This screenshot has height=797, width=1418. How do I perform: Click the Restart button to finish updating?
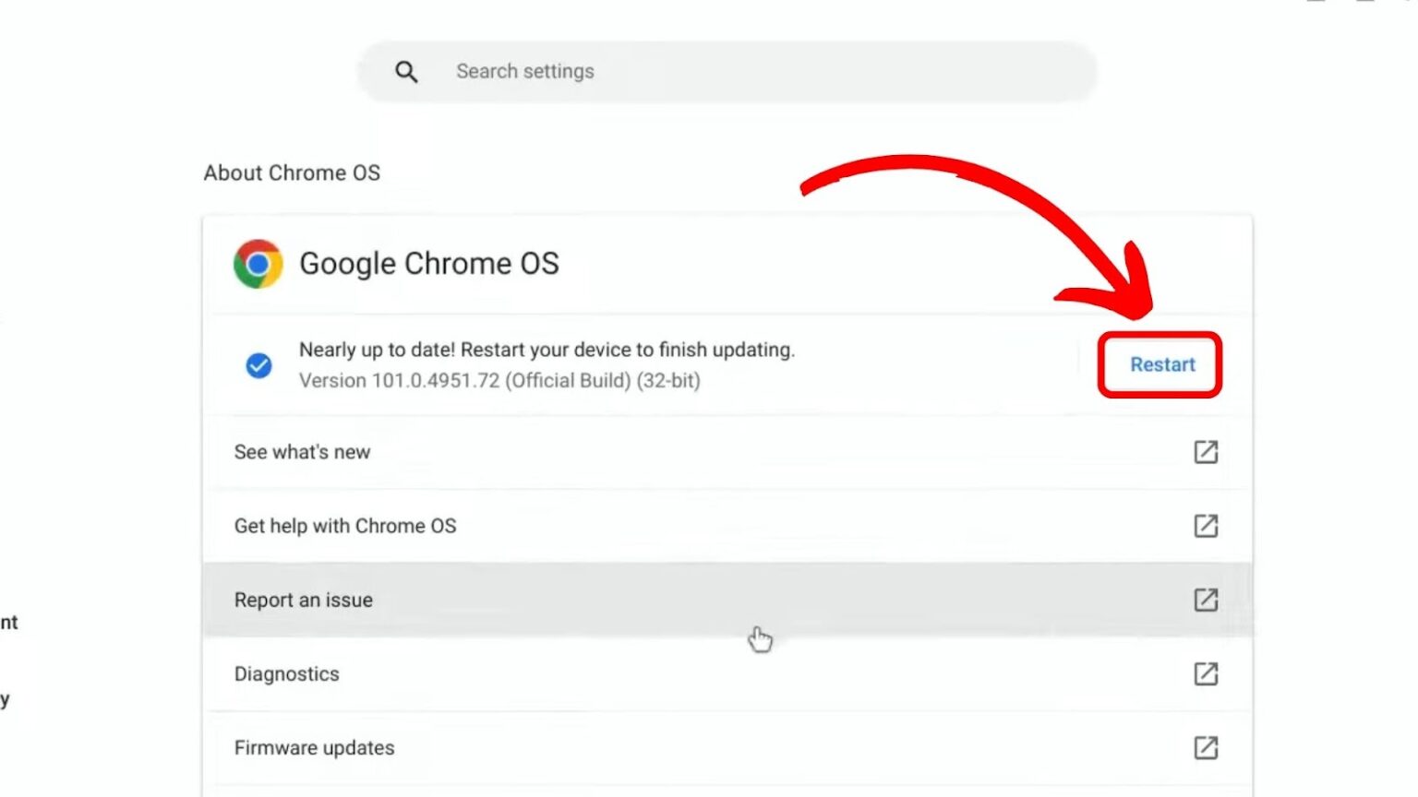tap(1160, 364)
